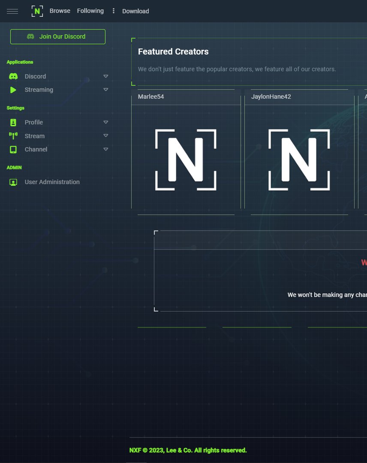Select the Profile icon under Settings
The width and height of the screenshot is (367, 463).
coord(13,122)
